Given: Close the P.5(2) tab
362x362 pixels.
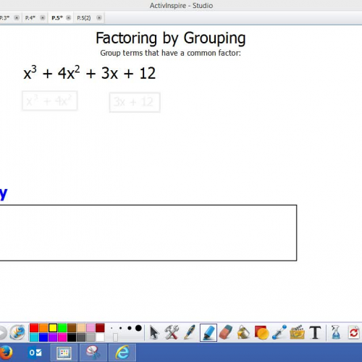Looking at the screenshot, I should (99, 18).
